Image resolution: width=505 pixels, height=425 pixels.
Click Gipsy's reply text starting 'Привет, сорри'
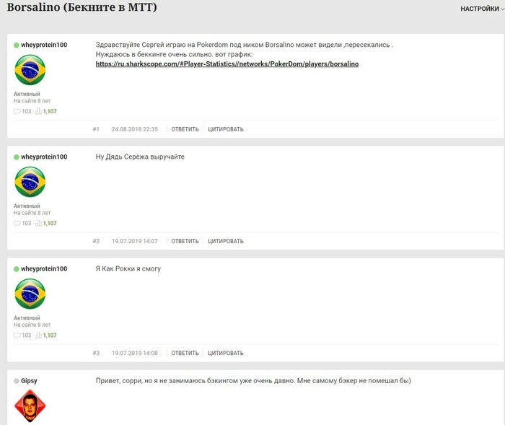click(253, 380)
